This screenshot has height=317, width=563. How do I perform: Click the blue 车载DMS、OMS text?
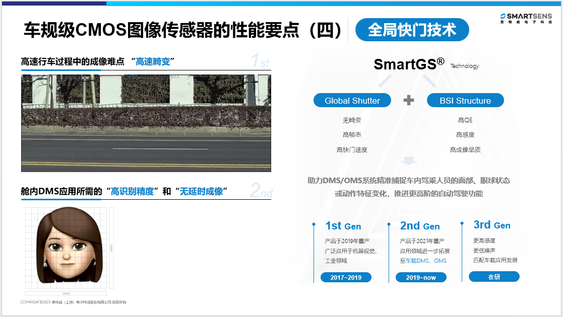(426, 261)
